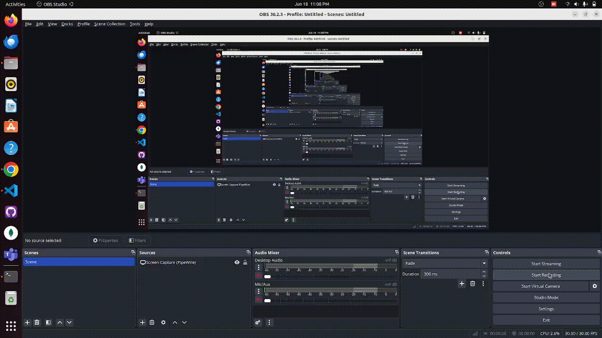602x338 pixels.
Task: Add a scene transition with plus
Action: click(x=462, y=284)
